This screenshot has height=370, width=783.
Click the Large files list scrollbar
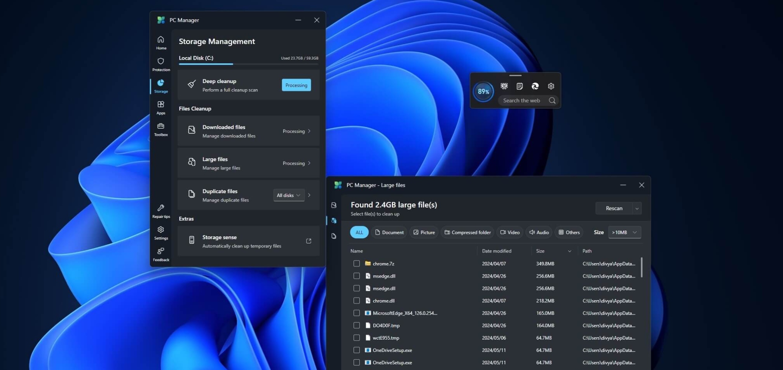[x=642, y=267]
